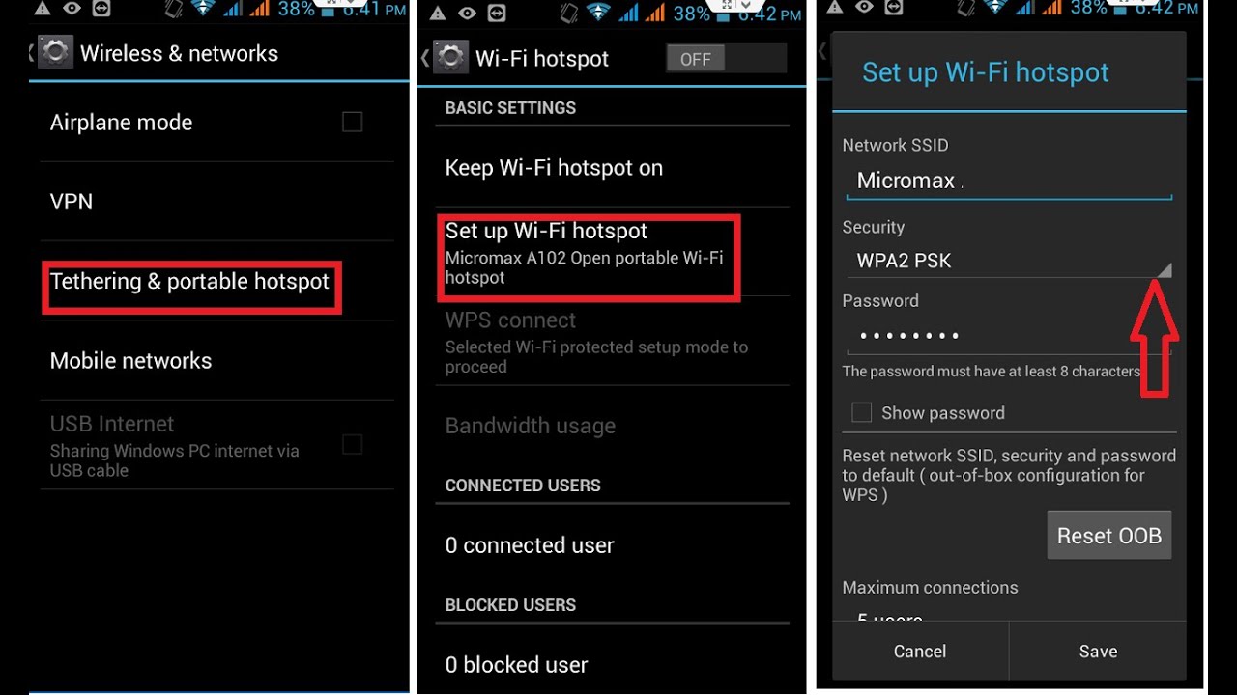Open the WPA2 PSK security dropdown
Image resolution: width=1237 pixels, height=695 pixels.
pyautogui.click(x=1009, y=261)
